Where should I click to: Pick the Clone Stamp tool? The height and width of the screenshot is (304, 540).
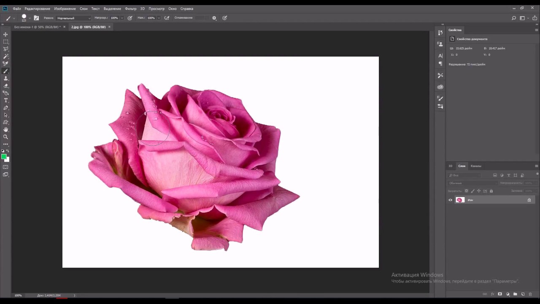click(6, 78)
